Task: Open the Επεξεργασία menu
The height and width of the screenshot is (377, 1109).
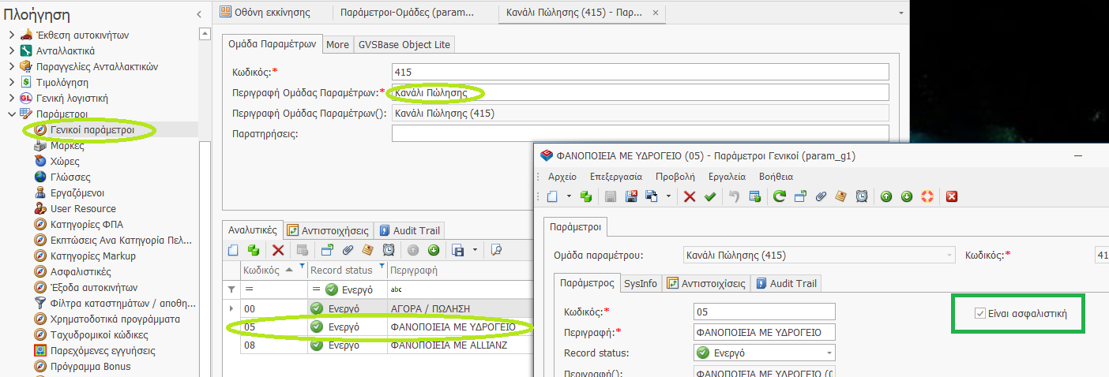Action: tap(616, 176)
